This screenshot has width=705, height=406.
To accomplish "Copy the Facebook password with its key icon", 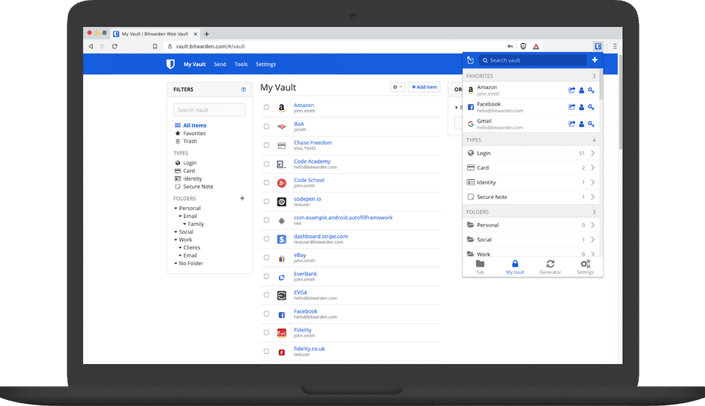I will 591,107.
